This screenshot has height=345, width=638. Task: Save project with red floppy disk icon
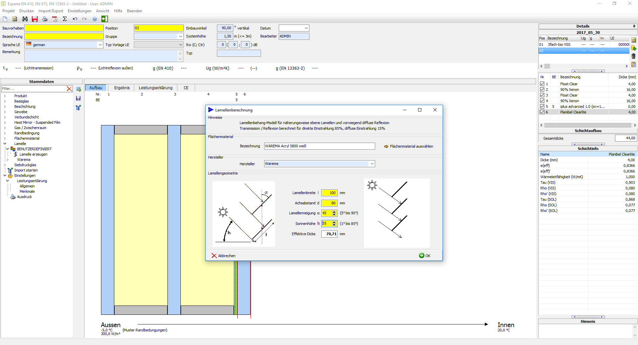pos(35,19)
